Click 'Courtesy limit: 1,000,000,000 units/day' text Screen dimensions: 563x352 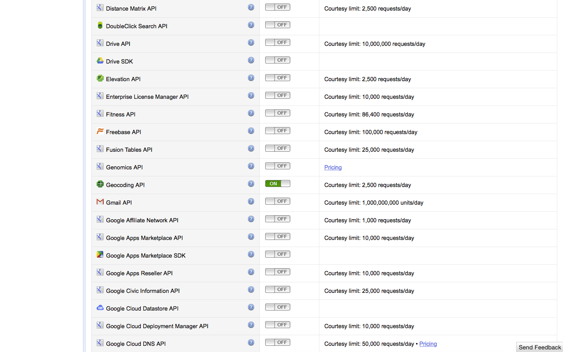pyautogui.click(x=374, y=202)
